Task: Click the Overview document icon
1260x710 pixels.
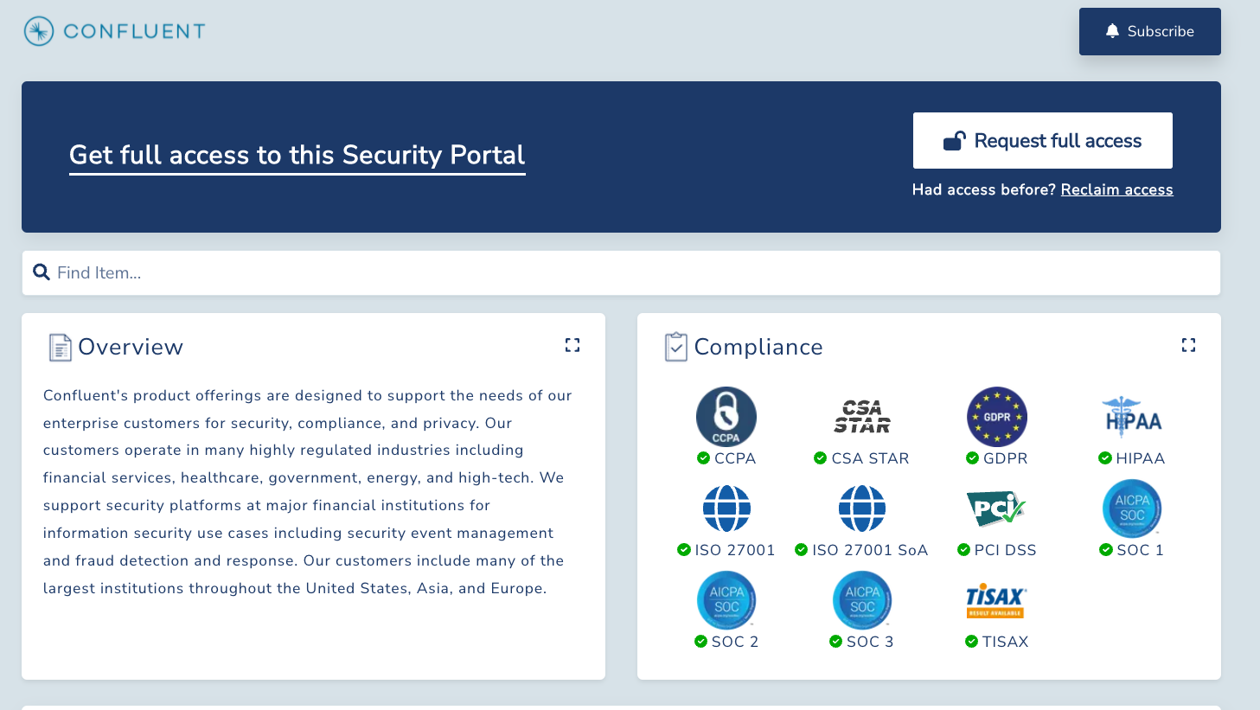Action: 60,347
